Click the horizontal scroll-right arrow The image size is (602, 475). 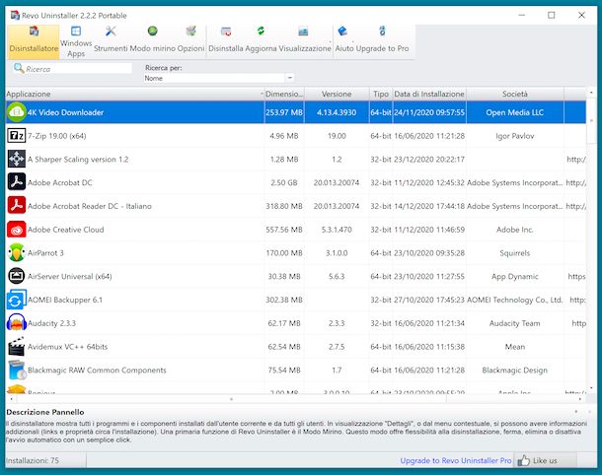pos(580,399)
